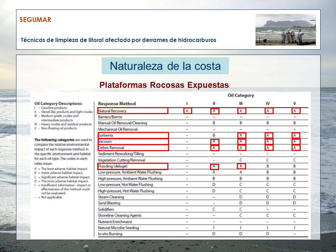The width and height of the screenshot is (336, 252).
Task: Select 'Natural Microbe Seeding' row label
Action: (x=118, y=228)
